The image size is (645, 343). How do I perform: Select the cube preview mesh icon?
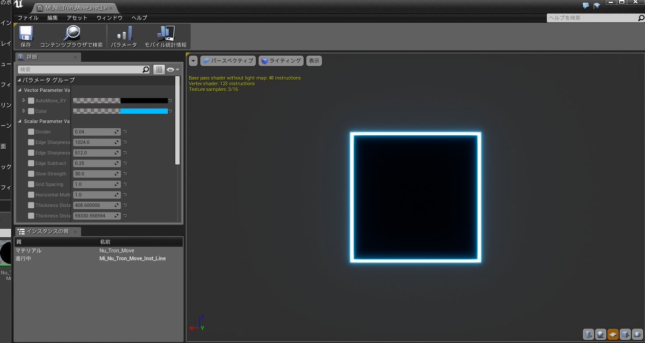(625, 334)
